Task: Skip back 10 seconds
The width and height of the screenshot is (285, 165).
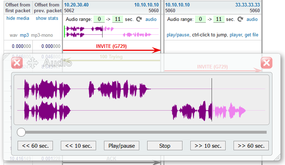Action: [78, 146]
